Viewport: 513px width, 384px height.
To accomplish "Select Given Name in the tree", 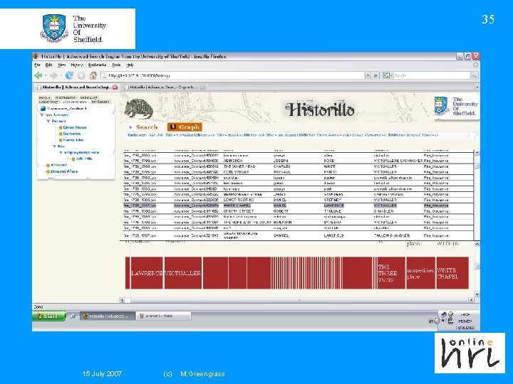I will coord(75,127).
